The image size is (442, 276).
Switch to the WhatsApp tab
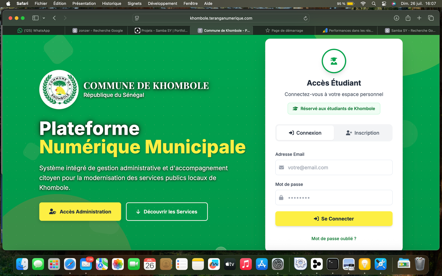[x=34, y=30]
